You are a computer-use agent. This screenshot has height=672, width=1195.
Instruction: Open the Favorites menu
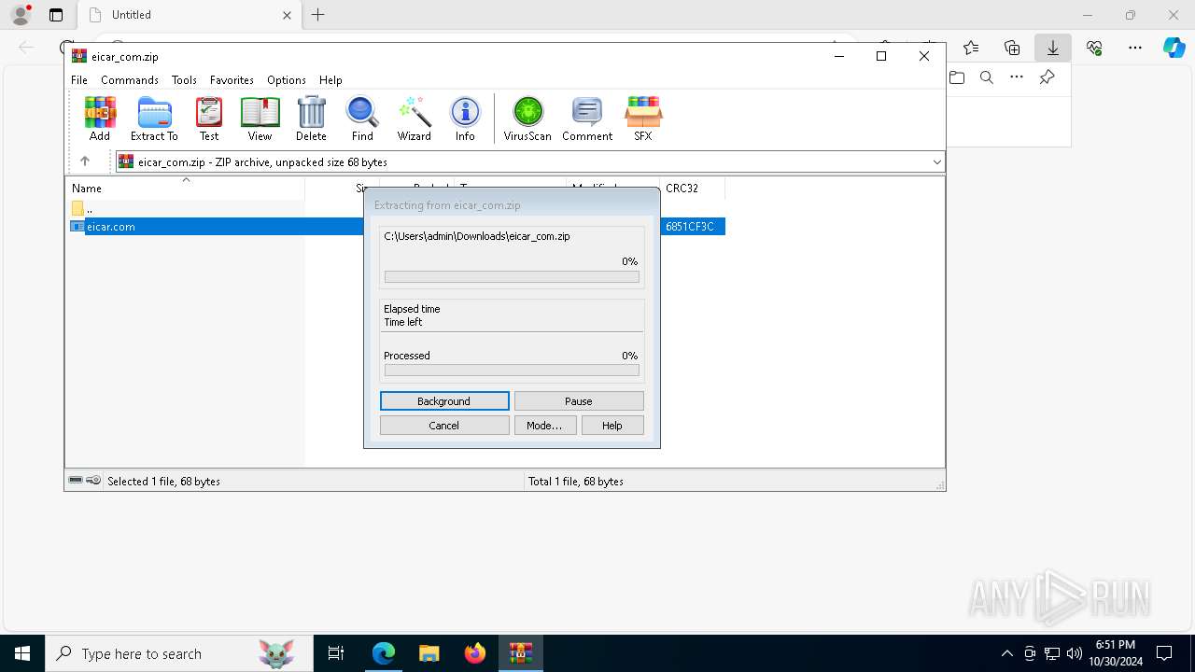click(232, 80)
